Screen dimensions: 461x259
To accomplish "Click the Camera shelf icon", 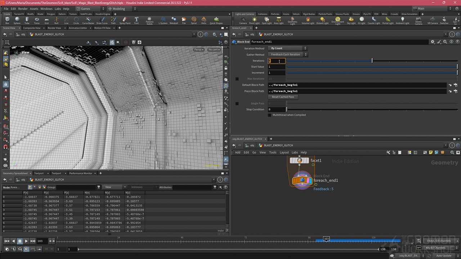I will point(243,20).
